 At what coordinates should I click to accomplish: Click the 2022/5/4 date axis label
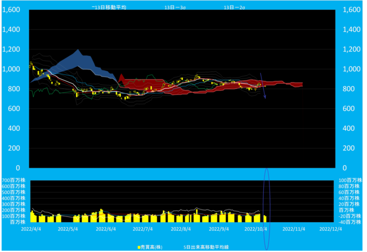click(68, 229)
